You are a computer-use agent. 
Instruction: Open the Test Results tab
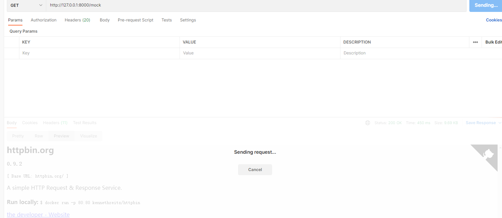pos(85,123)
